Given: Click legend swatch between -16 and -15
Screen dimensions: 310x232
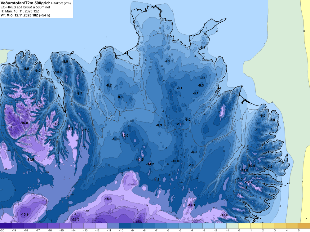Looking at the screenshot, I should (x=54, y=226).
